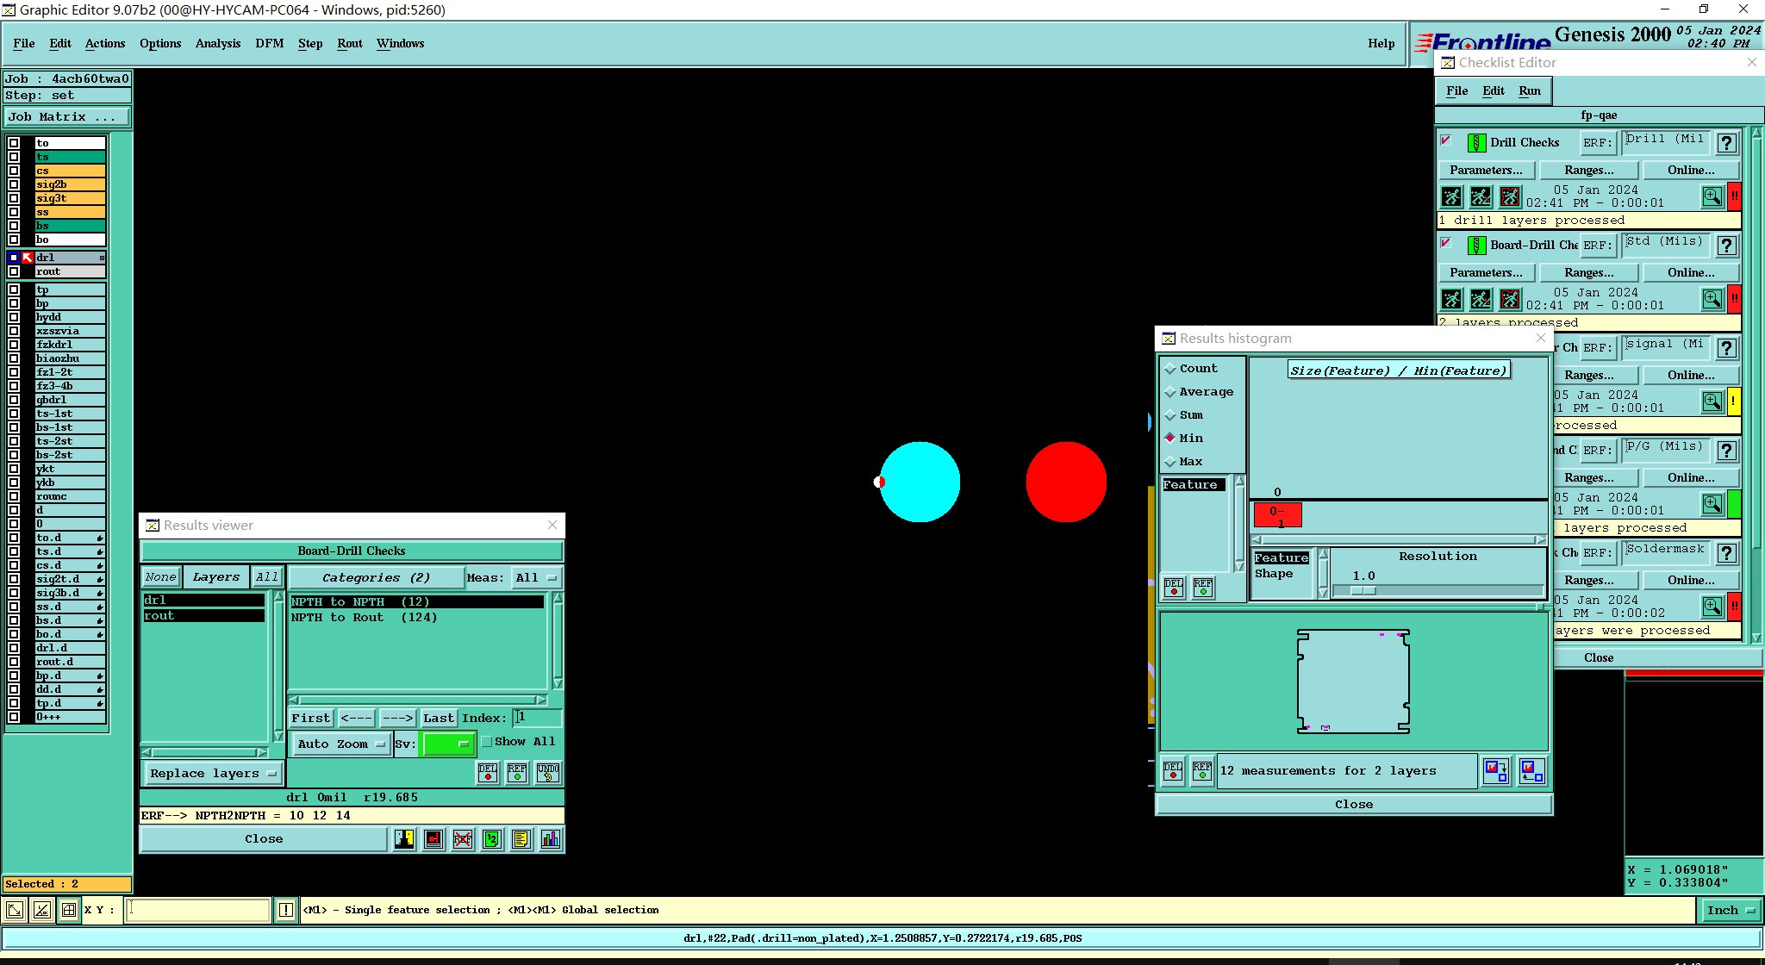Open the yellow notes page icon
Image resolution: width=1765 pixels, height=965 pixels.
coord(521,839)
